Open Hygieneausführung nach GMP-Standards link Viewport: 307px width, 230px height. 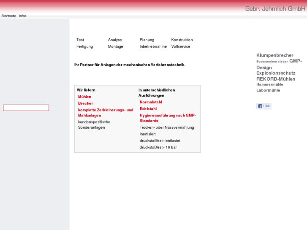pyautogui.click(x=168, y=118)
